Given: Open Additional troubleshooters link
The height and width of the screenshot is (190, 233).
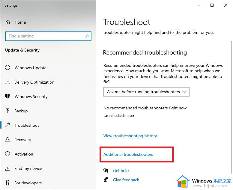Looking at the screenshot, I should pyautogui.click(x=128, y=155).
